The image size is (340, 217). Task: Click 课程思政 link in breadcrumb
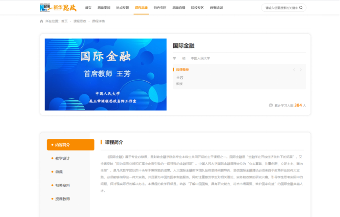point(79,21)
